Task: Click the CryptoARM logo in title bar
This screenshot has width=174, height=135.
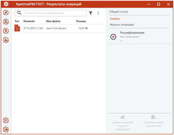Action: pyautogui.click(x=6, y=4)
